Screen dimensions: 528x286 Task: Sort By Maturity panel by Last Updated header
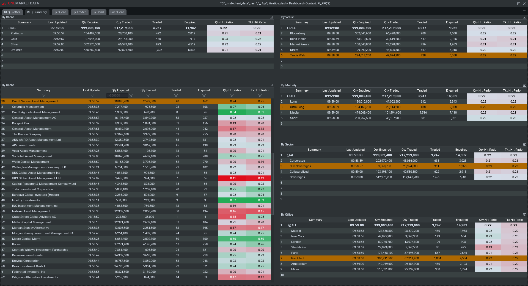[x=331, y=90]
